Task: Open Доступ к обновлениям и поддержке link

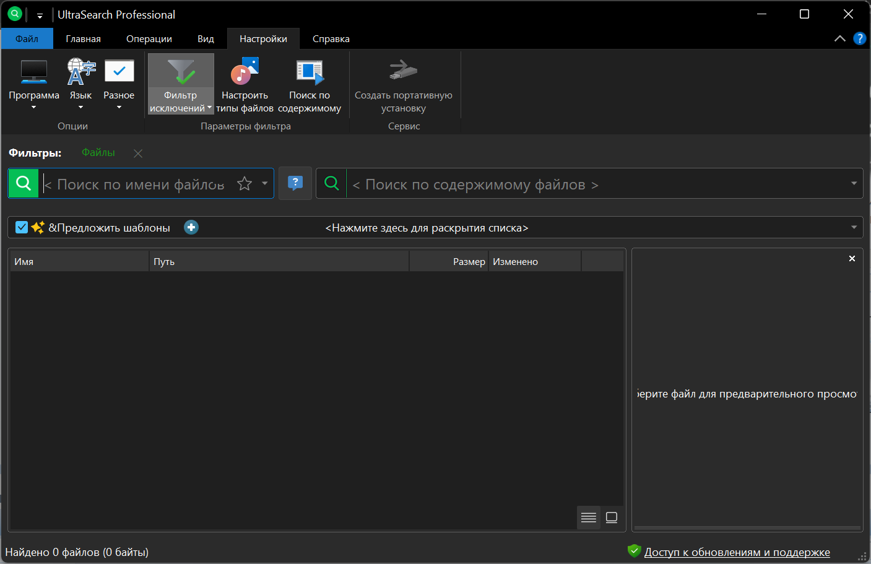Action: [x=737, y=552]
